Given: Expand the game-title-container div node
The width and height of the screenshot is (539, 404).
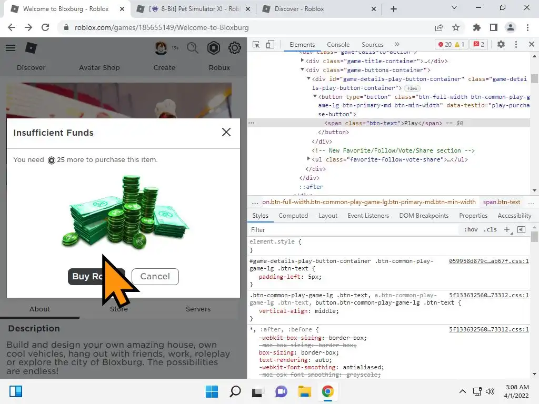Looking at the screenshot, I should 302,60.
